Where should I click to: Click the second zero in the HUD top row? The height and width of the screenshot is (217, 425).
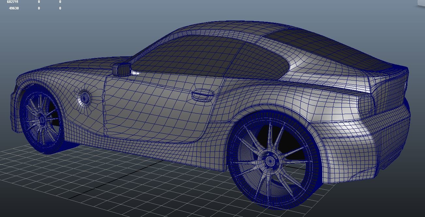60,2
